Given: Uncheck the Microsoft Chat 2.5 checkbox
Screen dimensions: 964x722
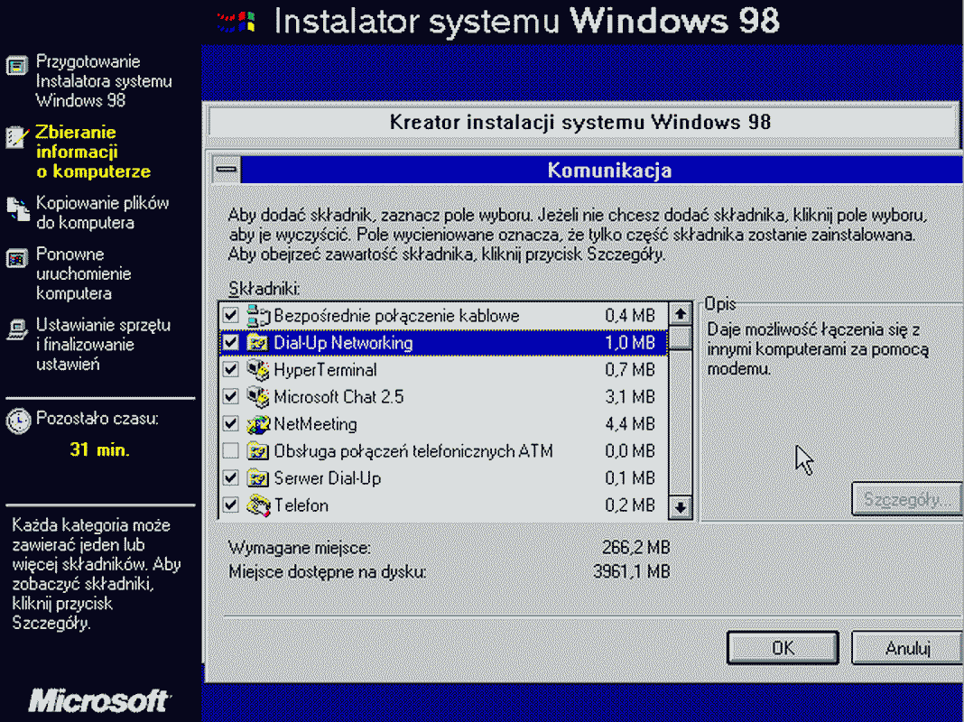Looking at the screenshot, I should coord(230,396).
